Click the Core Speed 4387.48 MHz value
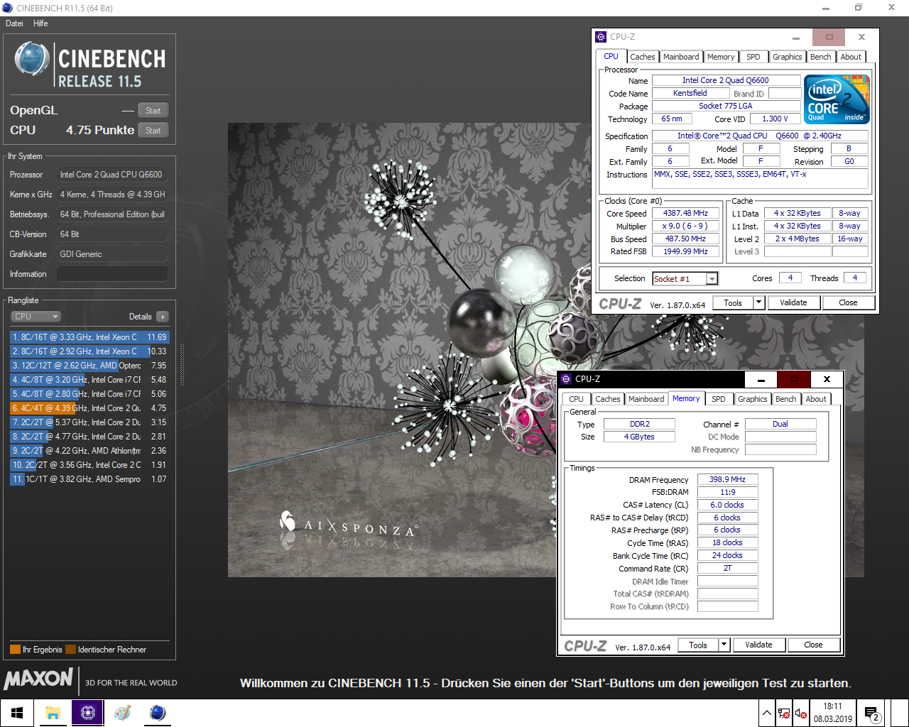 (x=686, y=214)
